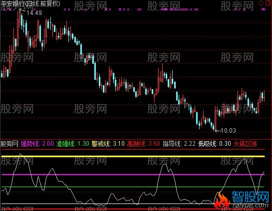This screenshot has width=272, height=211.
Task: Select the 准强线: 1.30 indicator label
Action: click(73, 144)
